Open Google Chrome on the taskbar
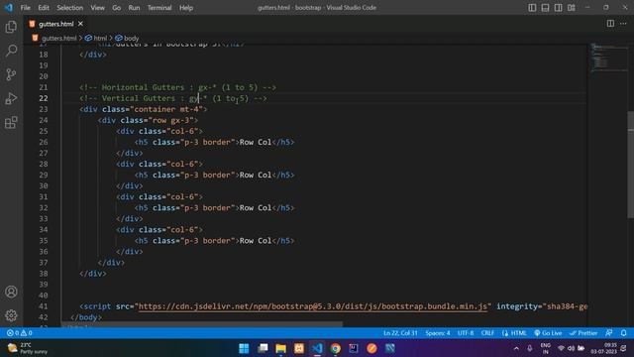This screenshot has width=634, height=357. [x=335, y=348]
